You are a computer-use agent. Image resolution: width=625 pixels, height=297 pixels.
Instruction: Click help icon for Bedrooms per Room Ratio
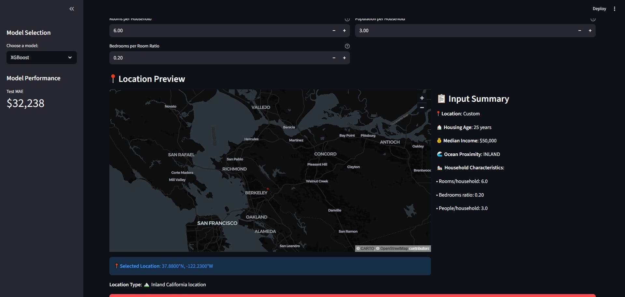click(x=347, y=46)
